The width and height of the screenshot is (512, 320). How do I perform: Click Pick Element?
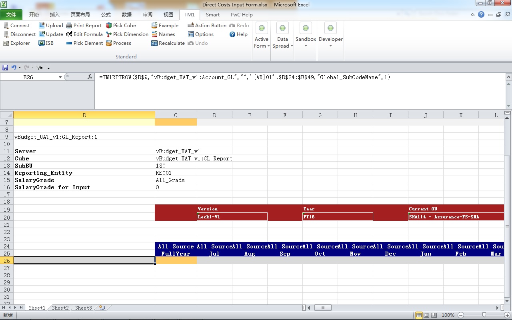pyautogui.click(x=84, y=43)
